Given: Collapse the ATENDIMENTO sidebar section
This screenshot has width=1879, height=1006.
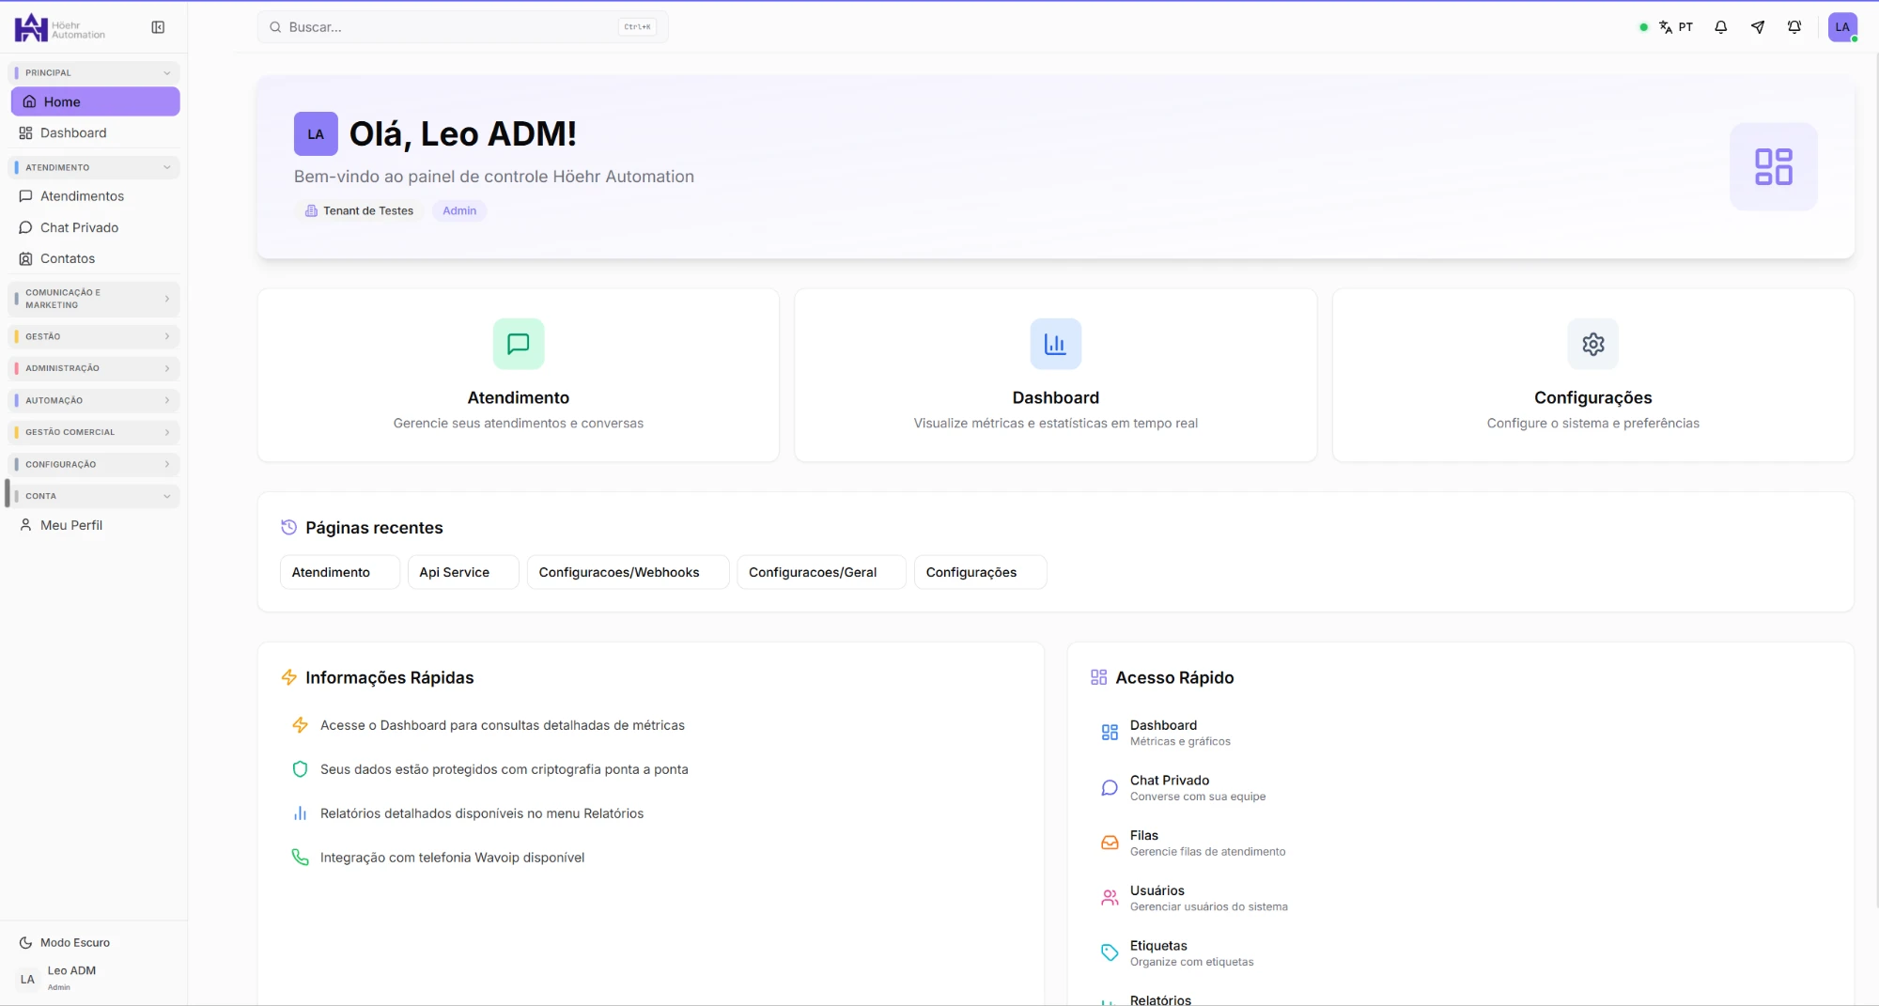Looking at the screenshot, I should tap(94, 167).
